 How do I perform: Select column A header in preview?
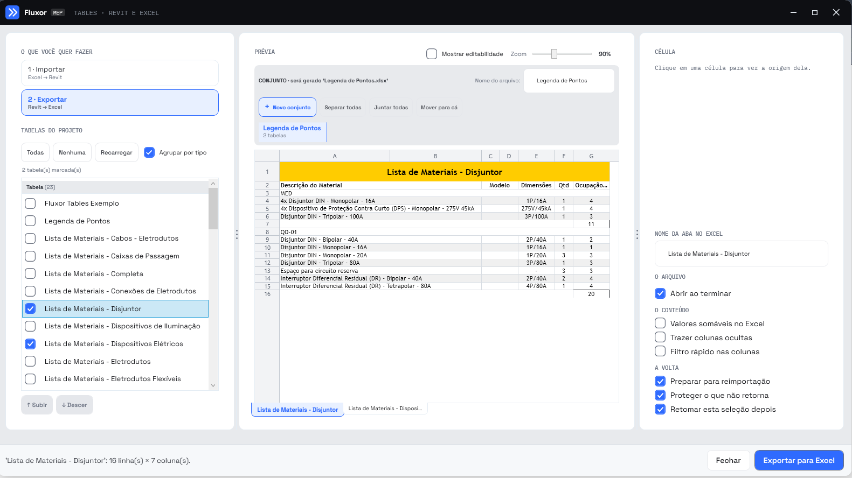tap(335, 156)
